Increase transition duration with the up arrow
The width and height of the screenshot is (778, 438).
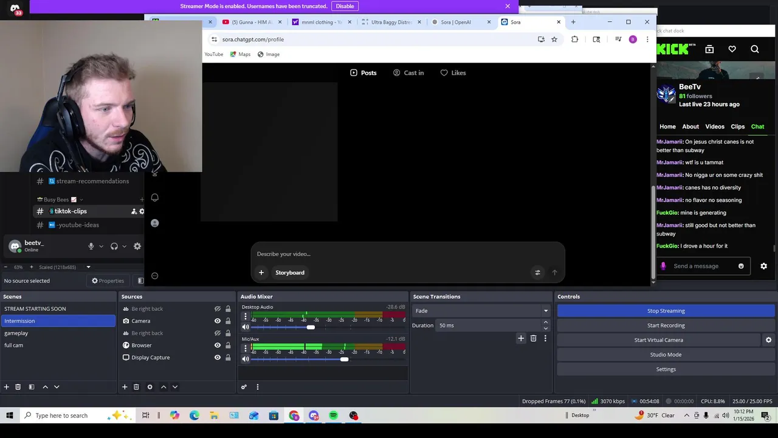point(545,322)
